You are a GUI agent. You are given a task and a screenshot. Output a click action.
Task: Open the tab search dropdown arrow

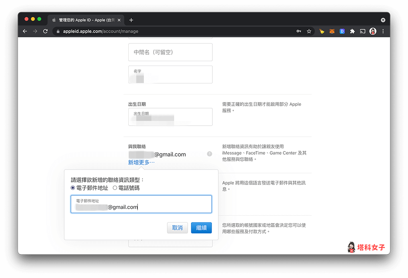coord(383,20)
